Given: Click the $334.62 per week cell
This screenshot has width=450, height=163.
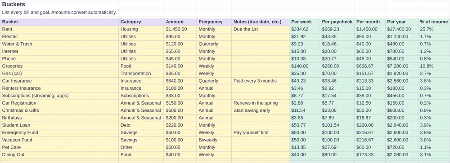Looking at the screenshot, I should 305,29.
